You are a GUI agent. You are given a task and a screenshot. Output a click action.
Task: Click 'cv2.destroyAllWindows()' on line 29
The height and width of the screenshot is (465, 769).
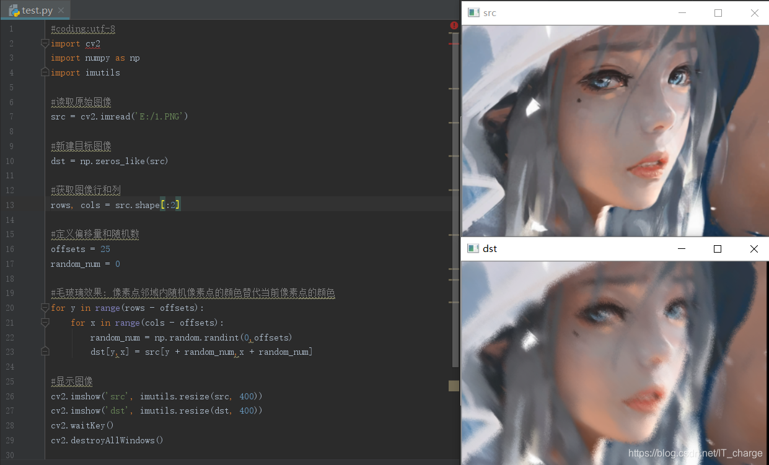point(107,440)
